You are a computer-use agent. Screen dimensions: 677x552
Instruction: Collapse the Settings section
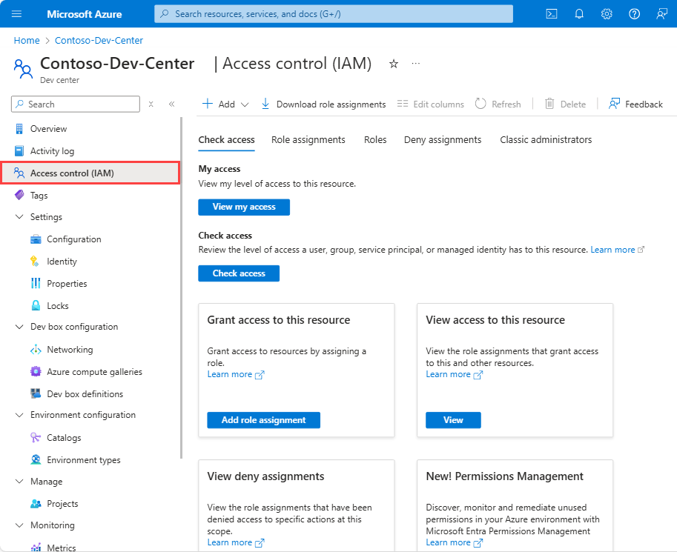pyautogui.click(x=19, y=217)
